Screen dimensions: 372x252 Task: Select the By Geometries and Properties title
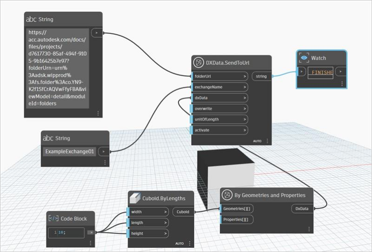coord(270,195)
